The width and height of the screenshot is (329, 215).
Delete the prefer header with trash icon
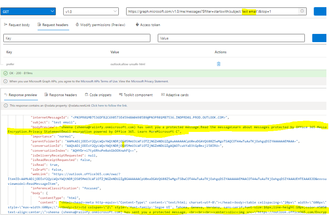point(218,64)
